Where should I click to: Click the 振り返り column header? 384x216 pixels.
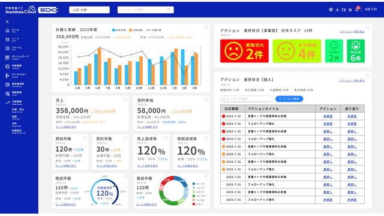(x=352, y=109)
